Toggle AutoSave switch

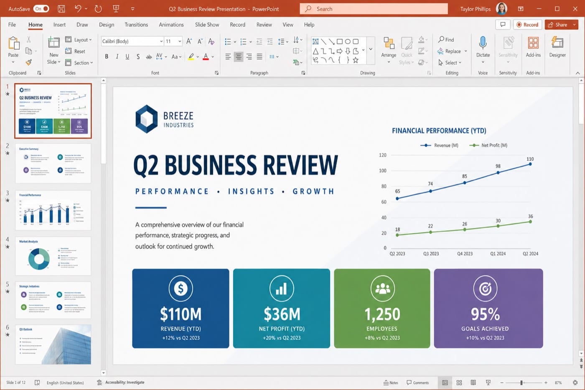point(41,9)
